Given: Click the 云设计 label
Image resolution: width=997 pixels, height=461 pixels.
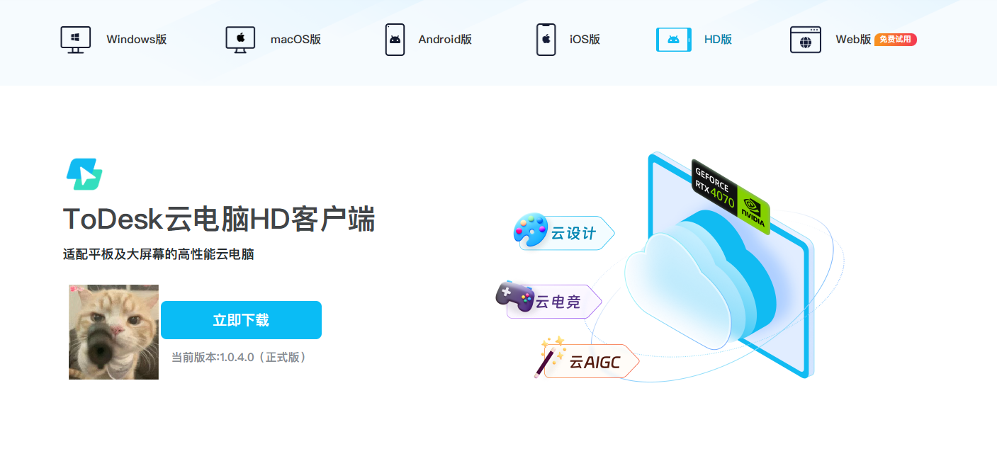Looking at the screenshot, I should pos(574,233).
